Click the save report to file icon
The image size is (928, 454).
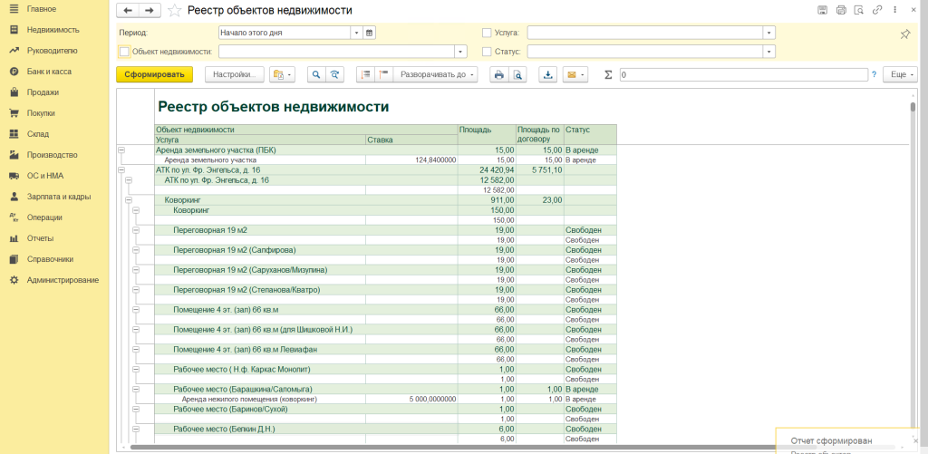pos(547,75)
